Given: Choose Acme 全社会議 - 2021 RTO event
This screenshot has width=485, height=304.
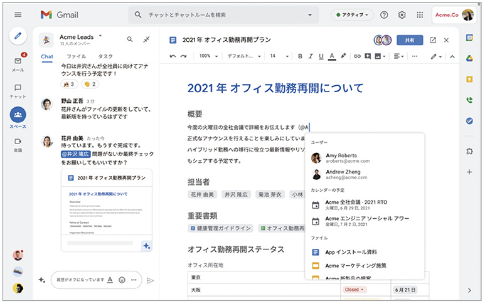Looking at the screenshot, I should 365,205.
